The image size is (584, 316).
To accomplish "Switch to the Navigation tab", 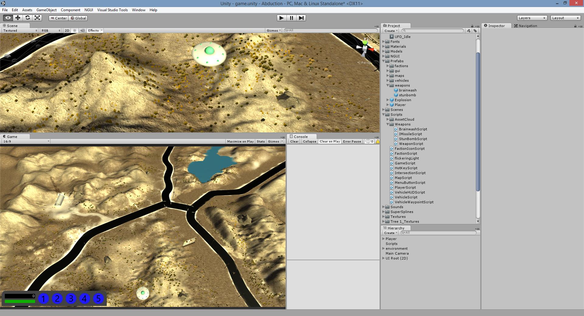I will (x=526, y=26).
